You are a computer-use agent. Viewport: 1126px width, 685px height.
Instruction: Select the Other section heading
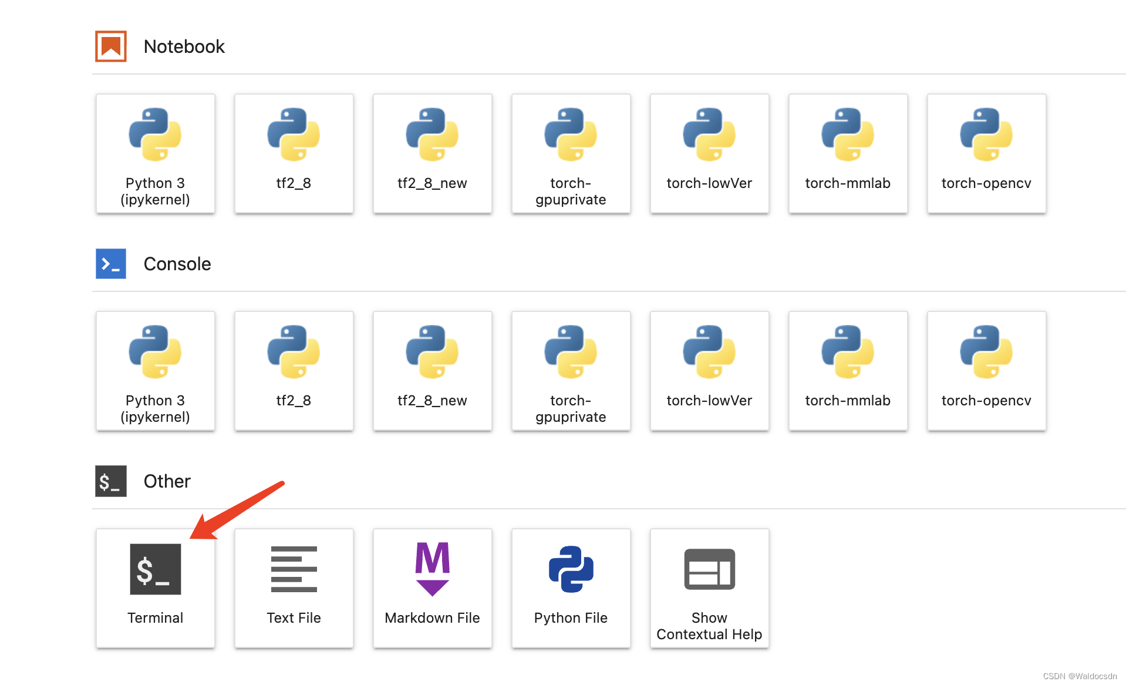point(167,481)
